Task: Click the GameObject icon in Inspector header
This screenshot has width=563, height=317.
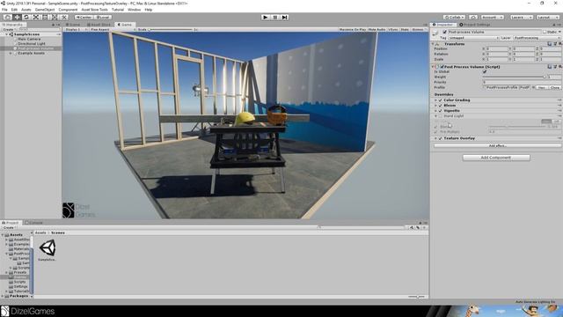Action: coord(435,33)
